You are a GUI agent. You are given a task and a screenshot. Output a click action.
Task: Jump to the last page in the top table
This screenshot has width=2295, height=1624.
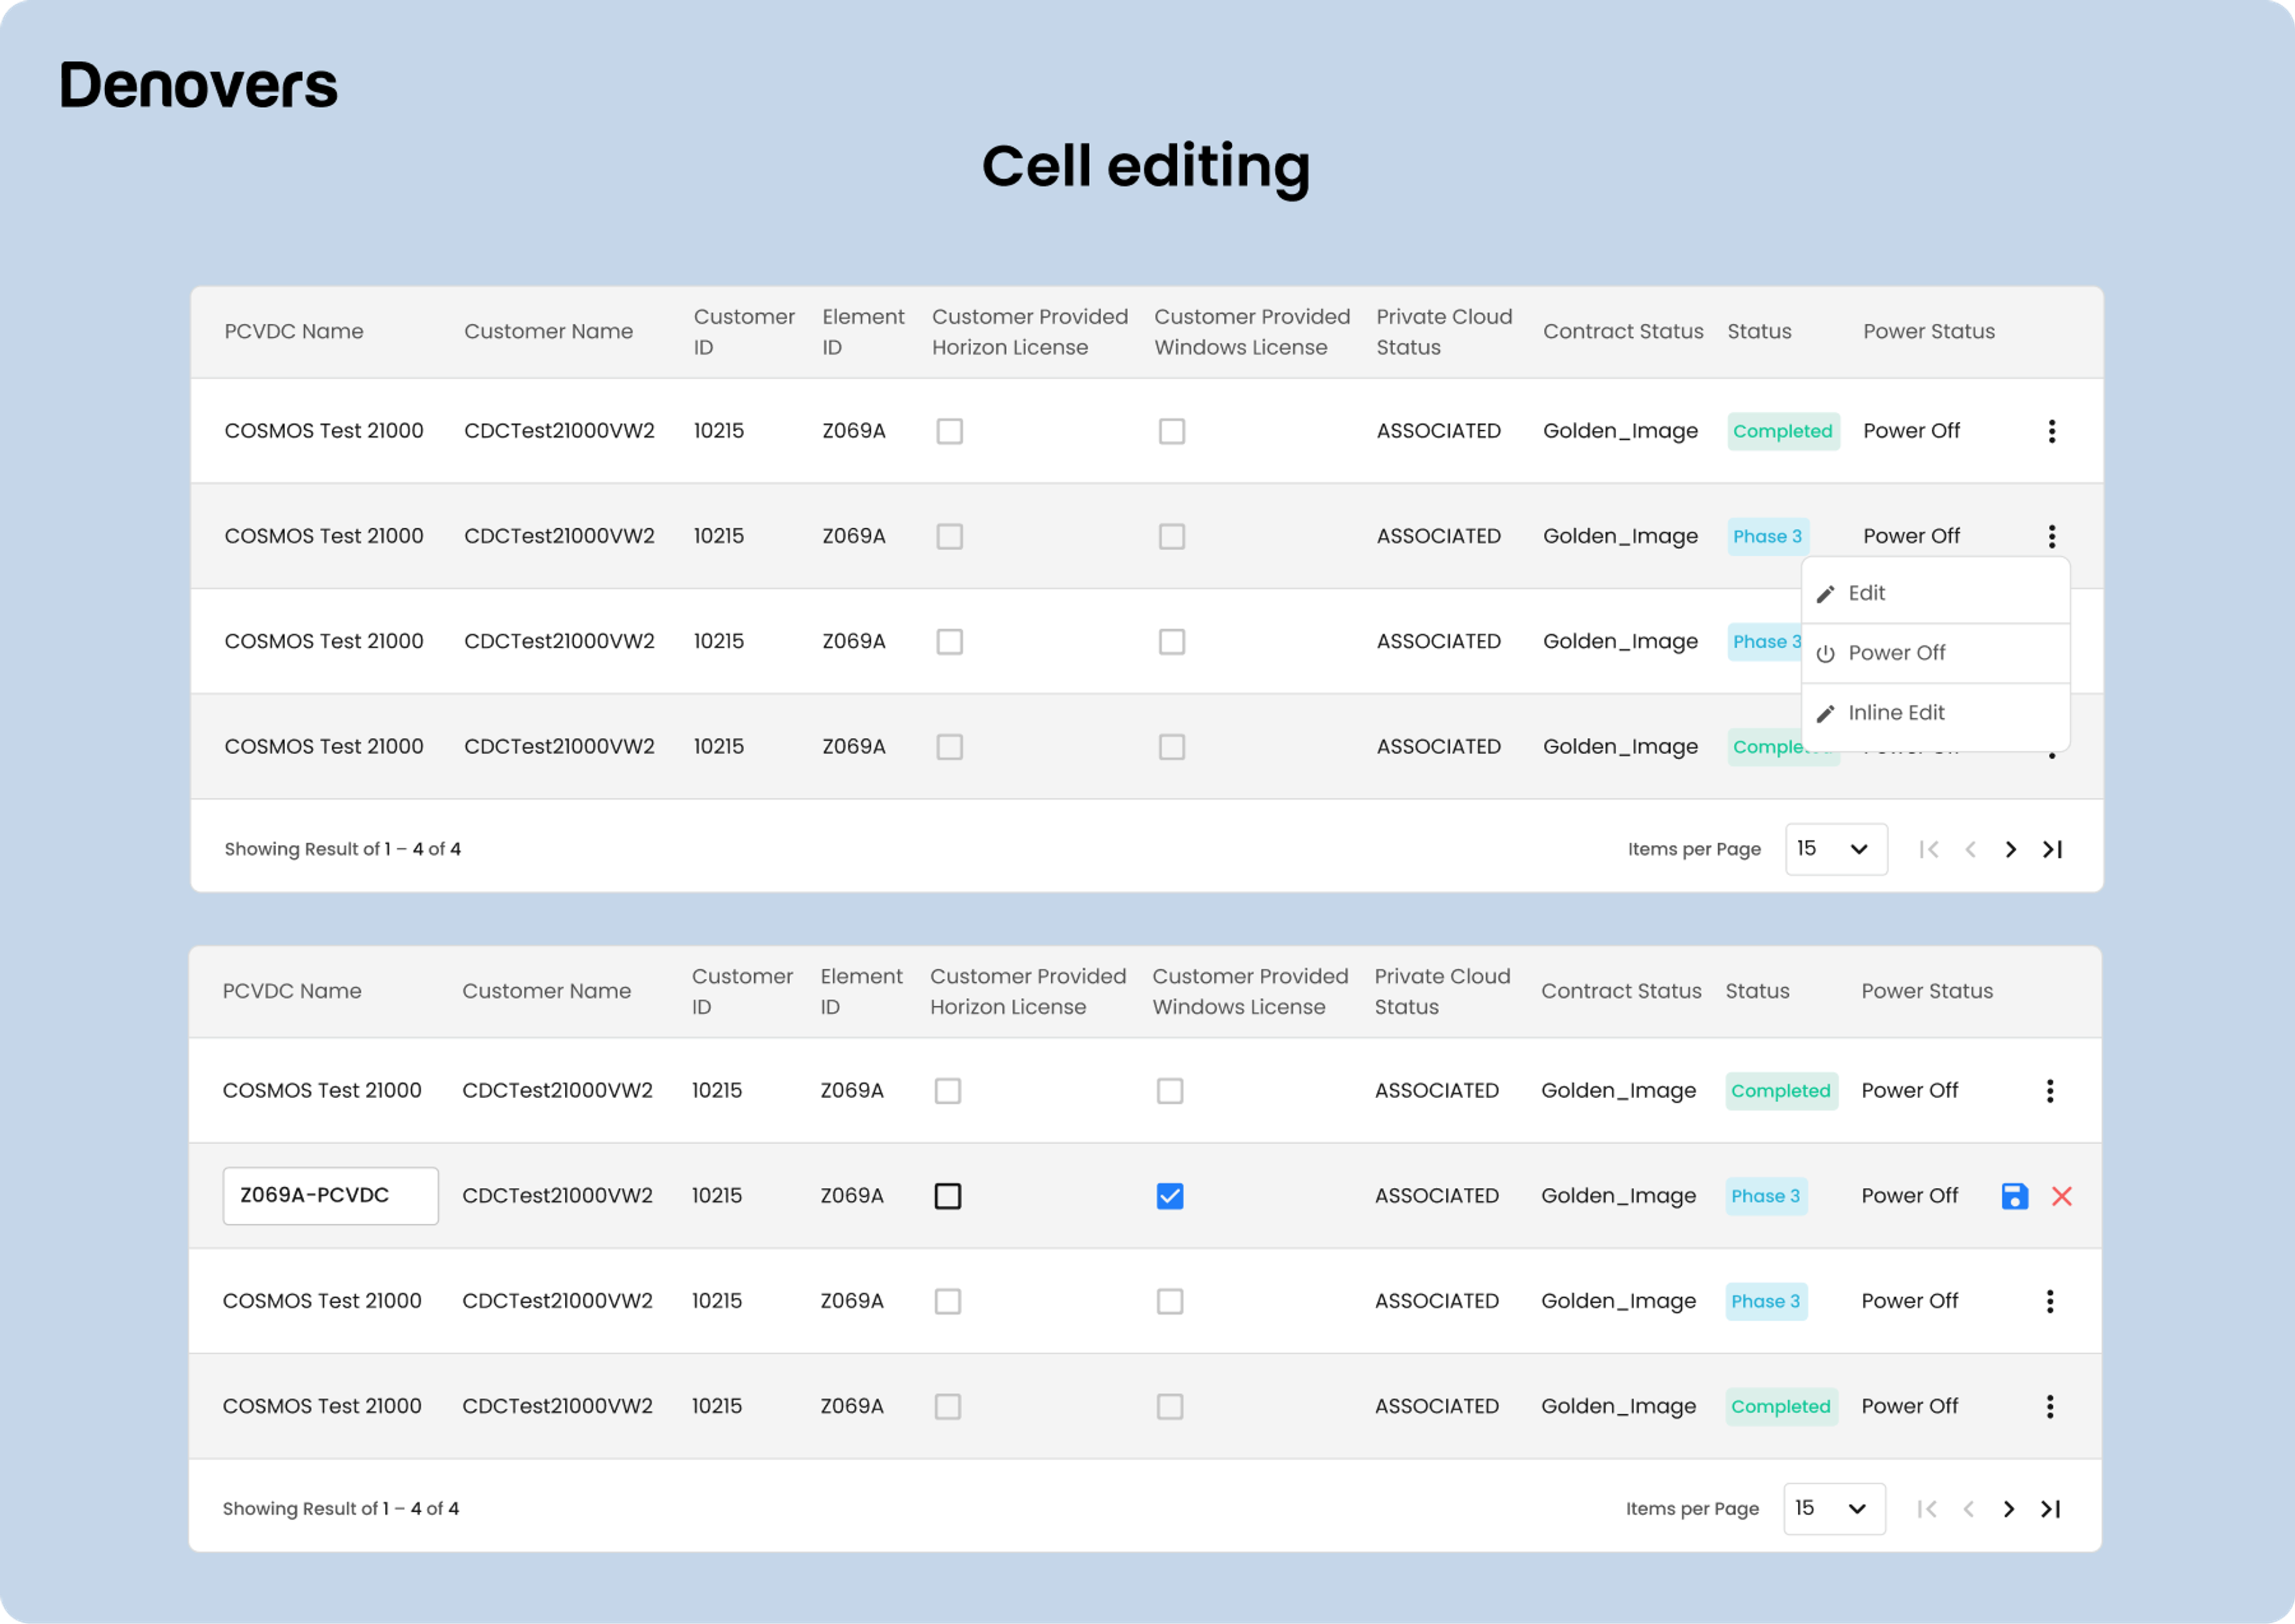click(x=2052, y=849)
